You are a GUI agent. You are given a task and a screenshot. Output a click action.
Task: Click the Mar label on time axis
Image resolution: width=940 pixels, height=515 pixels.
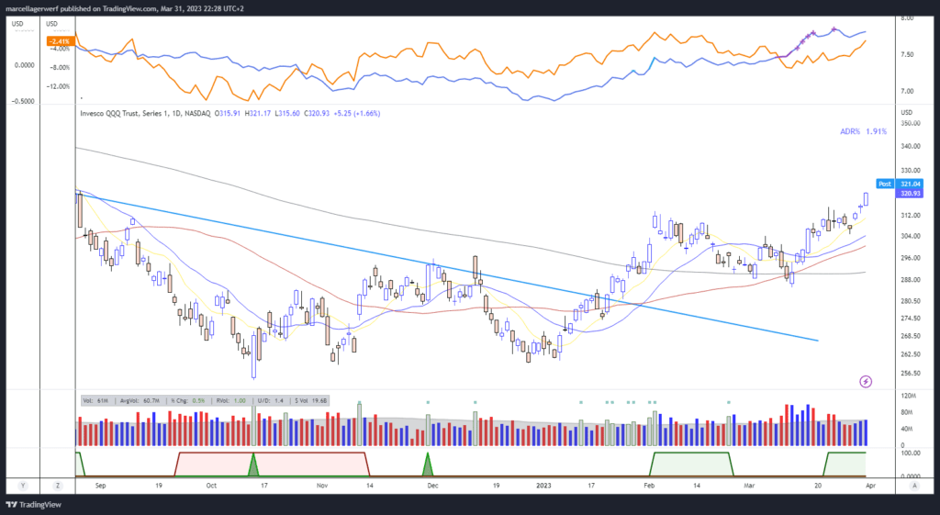click(x=749, y=486)
